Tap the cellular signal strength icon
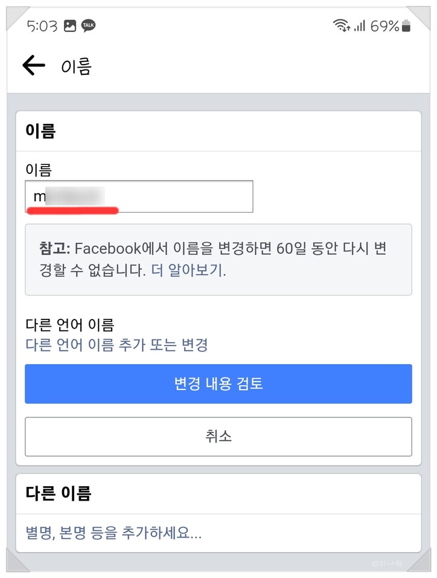The width and height of the screenshot is (437, 578). click(x=360, y=26)
